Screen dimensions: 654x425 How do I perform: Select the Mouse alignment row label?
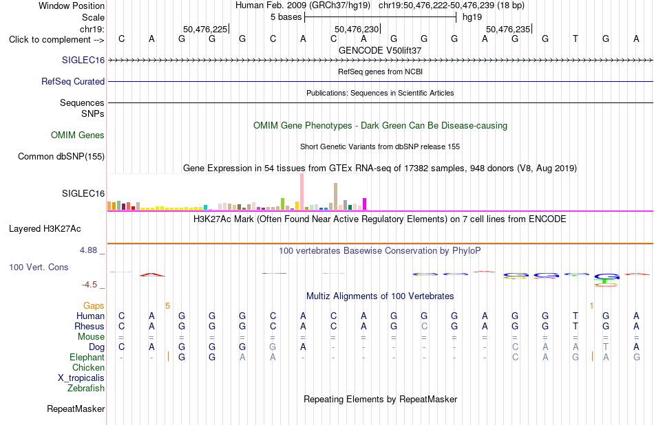coord(91,336)
